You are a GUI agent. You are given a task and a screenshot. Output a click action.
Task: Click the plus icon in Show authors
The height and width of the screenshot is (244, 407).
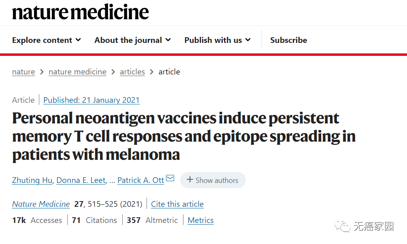click(x=190, y=180)
